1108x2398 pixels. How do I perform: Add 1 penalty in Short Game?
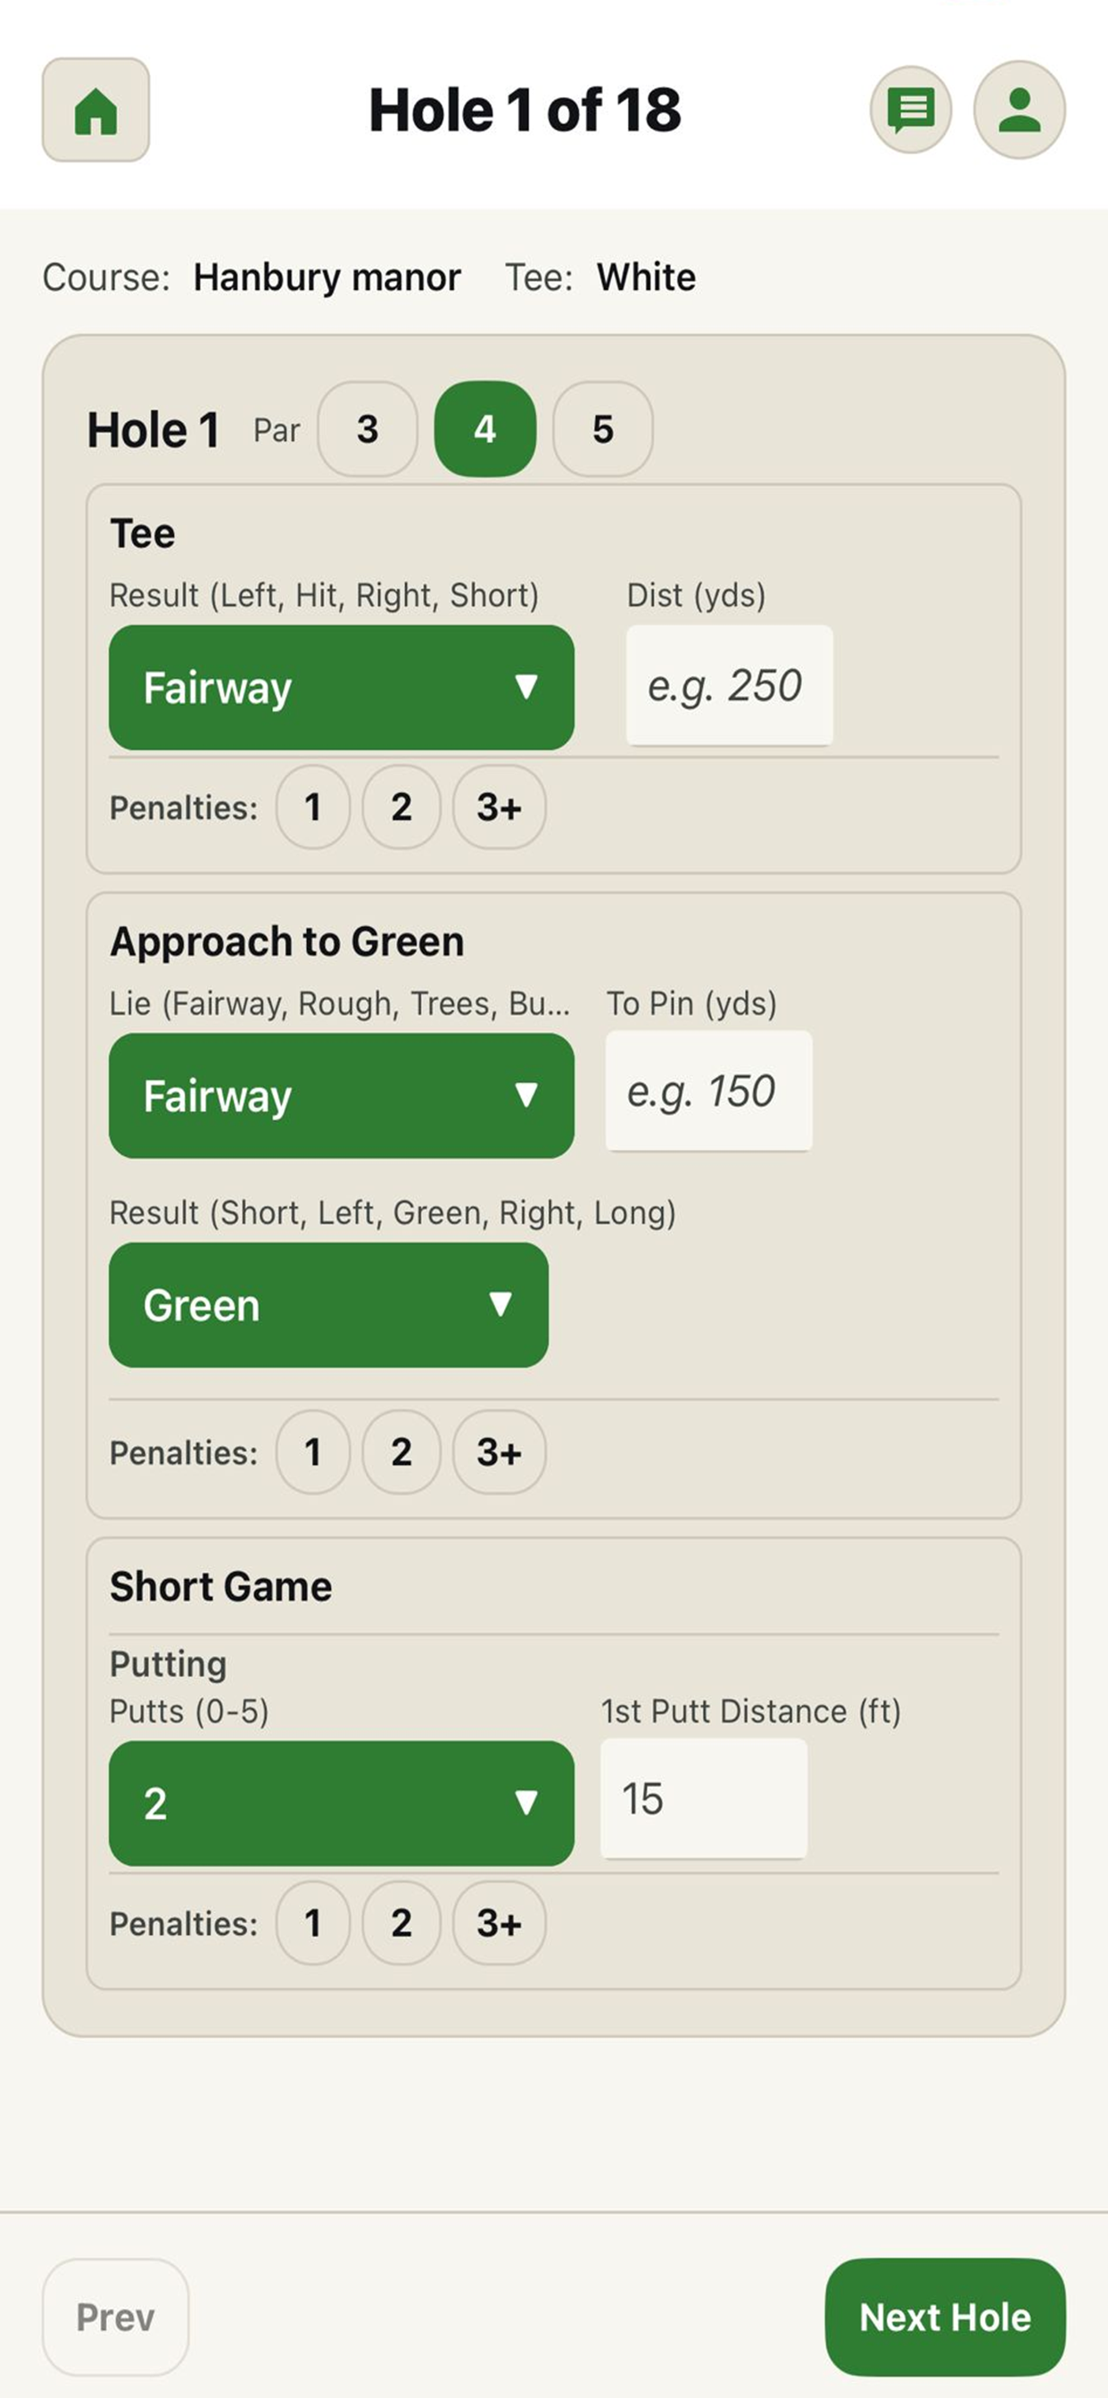pyautogui.click(x=313, y=1923)
